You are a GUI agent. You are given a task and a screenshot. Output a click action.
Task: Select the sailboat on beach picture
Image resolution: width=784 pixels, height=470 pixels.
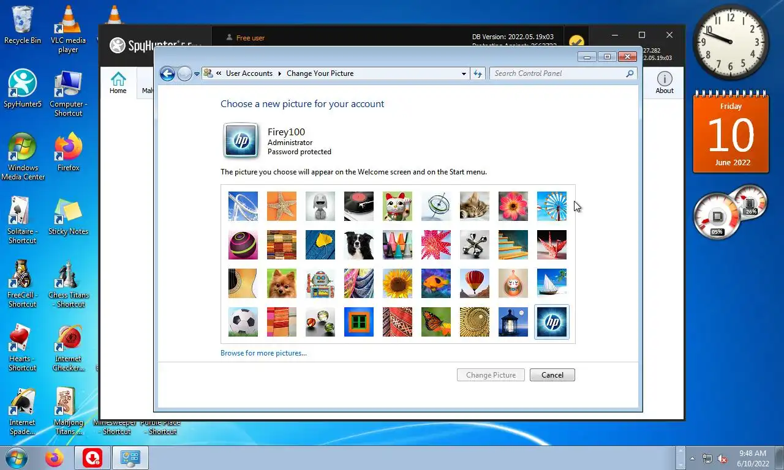click(552, 283)
